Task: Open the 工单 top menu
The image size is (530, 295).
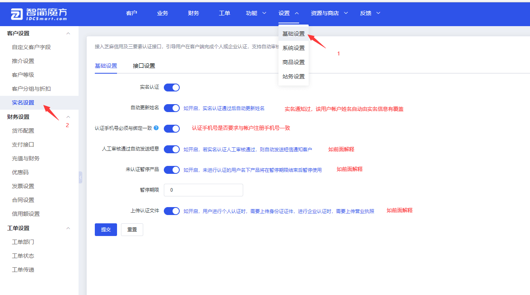Action: 225,13
